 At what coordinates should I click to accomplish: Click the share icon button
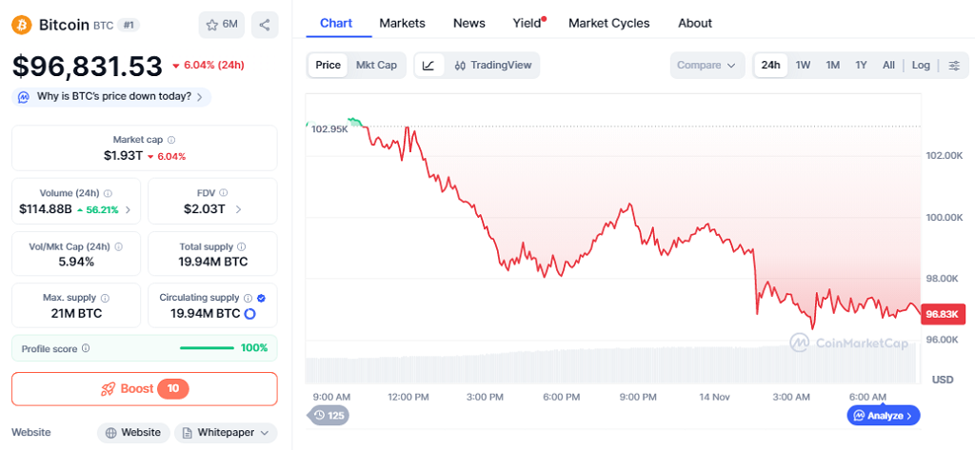click(x=265, y=25)
